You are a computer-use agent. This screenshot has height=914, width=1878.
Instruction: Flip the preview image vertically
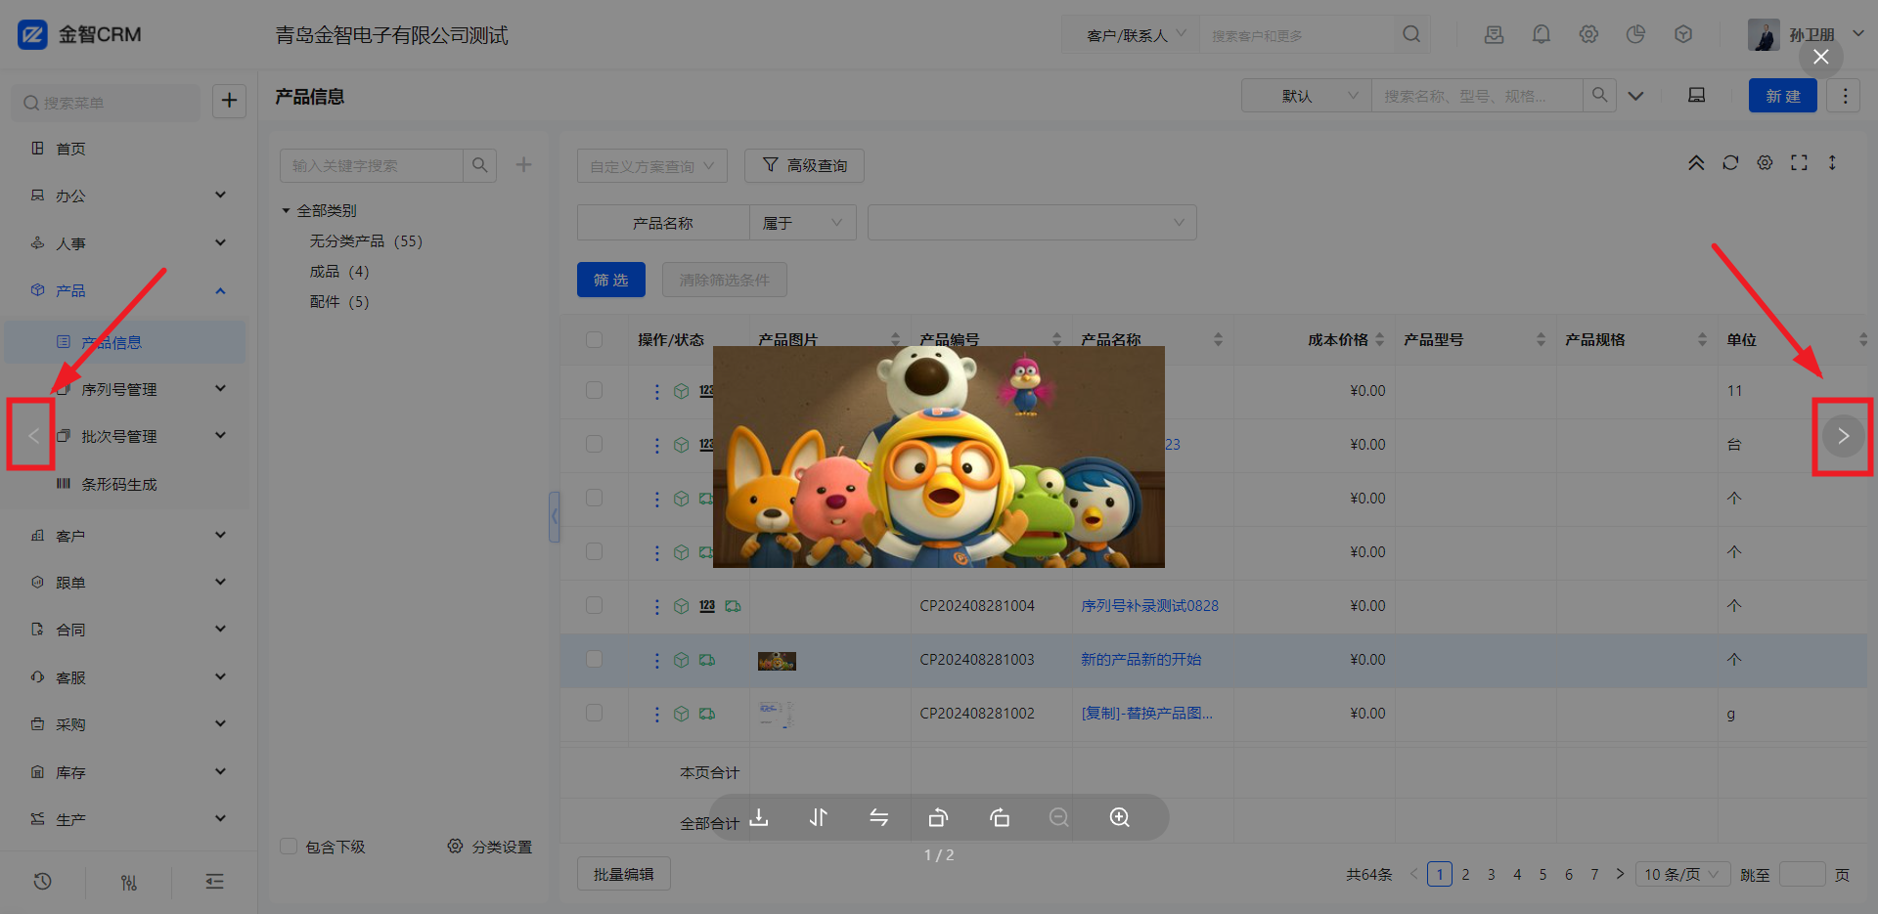[x=819, y=817]
